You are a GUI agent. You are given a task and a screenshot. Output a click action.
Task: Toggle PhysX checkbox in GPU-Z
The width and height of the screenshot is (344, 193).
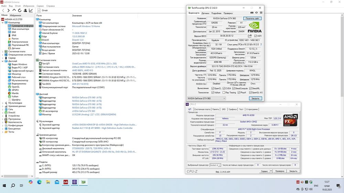239,93
